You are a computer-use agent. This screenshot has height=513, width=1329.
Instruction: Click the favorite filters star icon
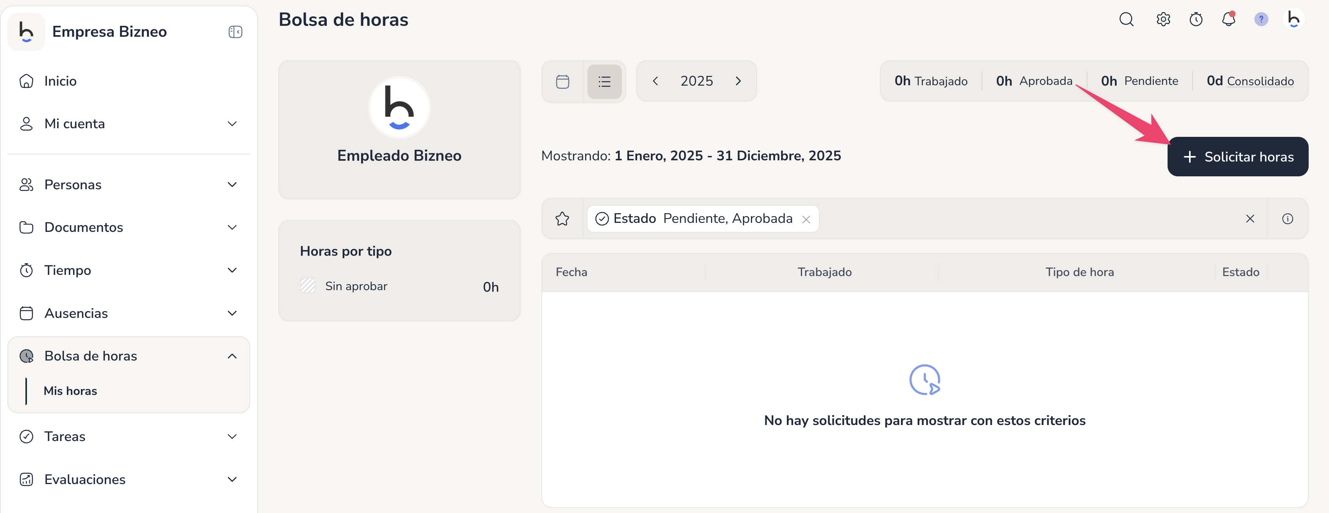point(562,219)
